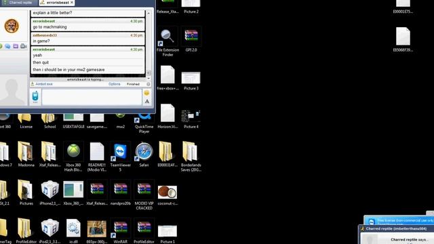Select File Extension Finder desktop shortcut

pos(167,42)
